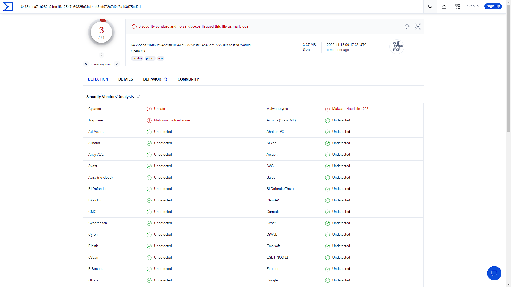511x287 pixels.
Task: Vote the file malicious with the X
Action: [x=86, y=64]
